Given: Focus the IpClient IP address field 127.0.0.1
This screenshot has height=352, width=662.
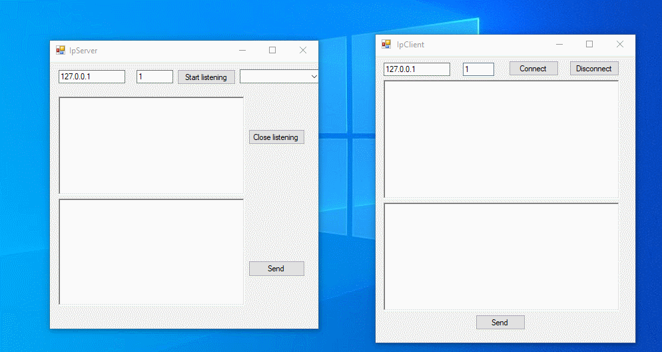Looking at the screenshot, I should (417, 69).
